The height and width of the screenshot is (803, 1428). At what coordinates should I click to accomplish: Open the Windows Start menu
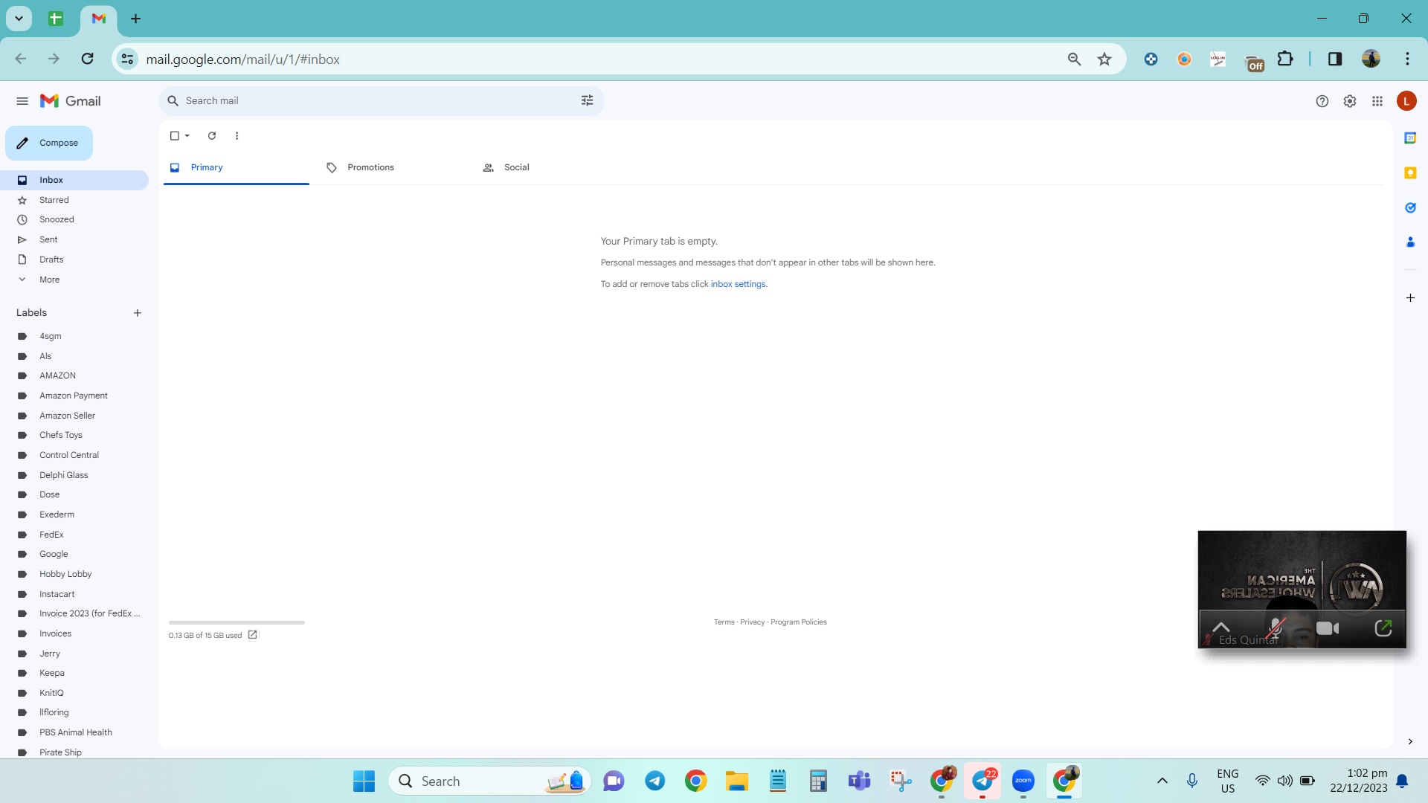[x=364, y=781]
